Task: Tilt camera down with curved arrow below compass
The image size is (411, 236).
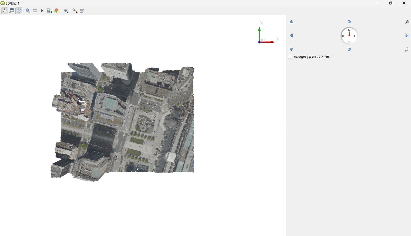Action: (x=349, y=49)
